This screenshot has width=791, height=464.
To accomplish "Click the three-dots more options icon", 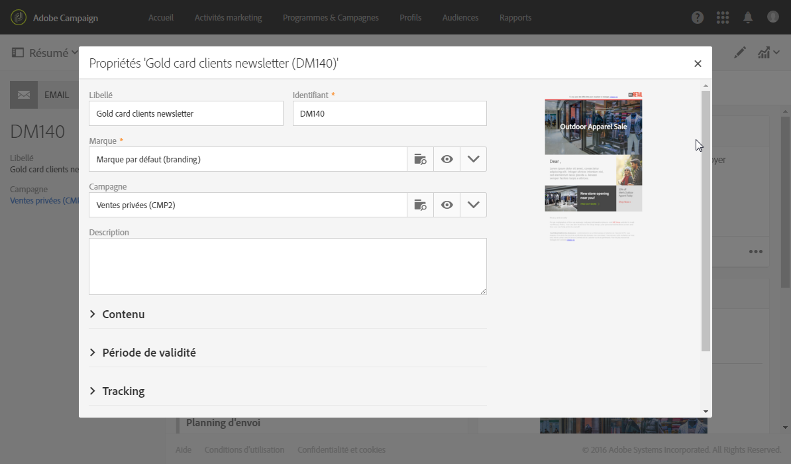I will click(x=755, y=251).
